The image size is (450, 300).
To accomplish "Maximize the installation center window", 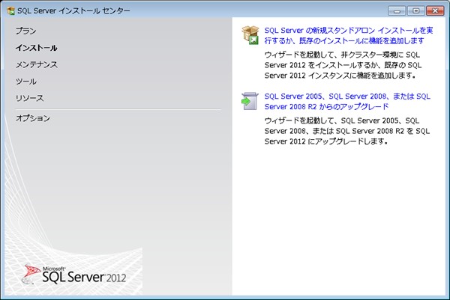I will [415, 11].
